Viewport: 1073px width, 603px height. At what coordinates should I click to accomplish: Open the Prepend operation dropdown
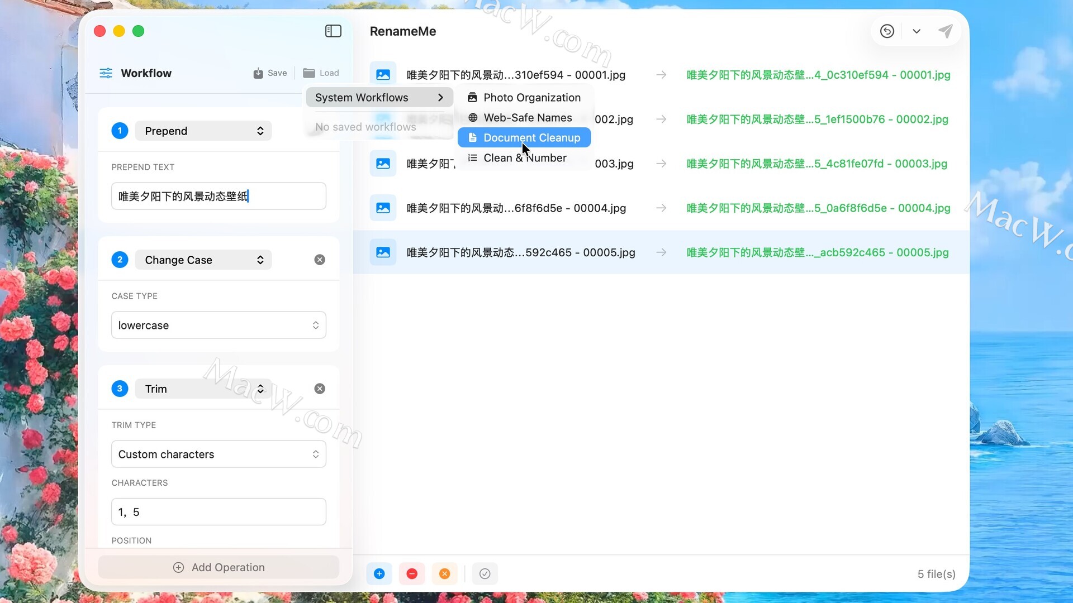coord(203,131)
